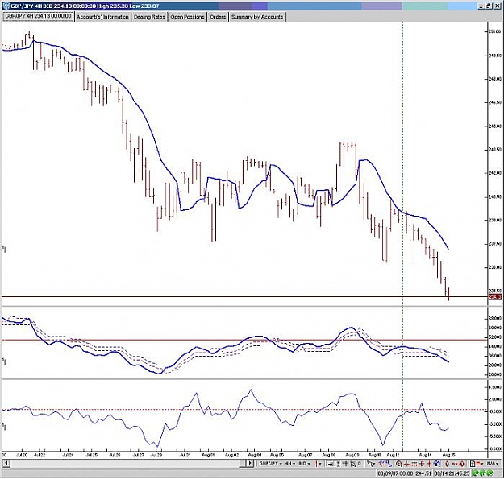504x479 pixels.
Task: Click the red four-way move icon
Action: tap(462, 464)
